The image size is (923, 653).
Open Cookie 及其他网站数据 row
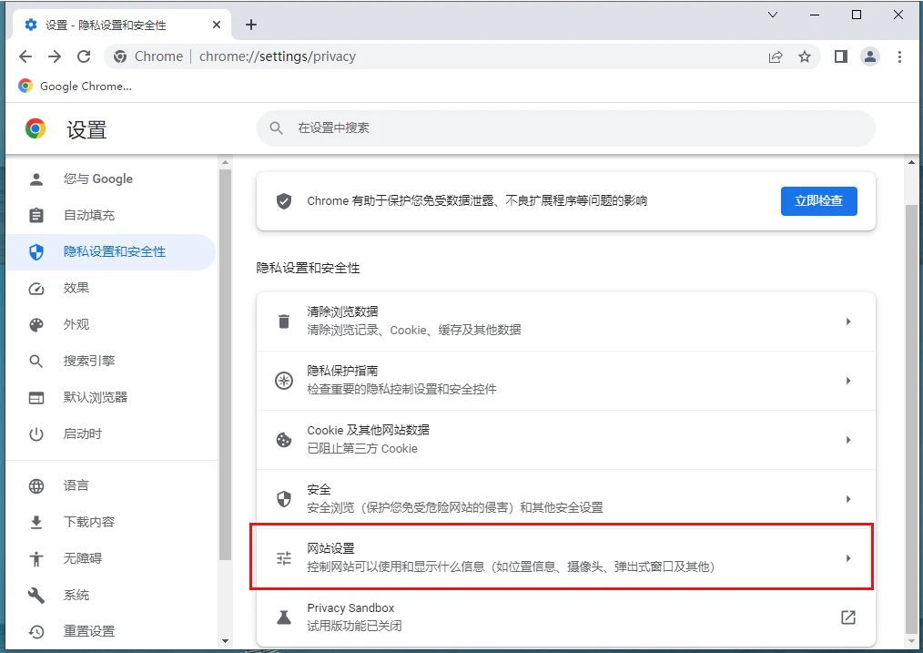565,440
